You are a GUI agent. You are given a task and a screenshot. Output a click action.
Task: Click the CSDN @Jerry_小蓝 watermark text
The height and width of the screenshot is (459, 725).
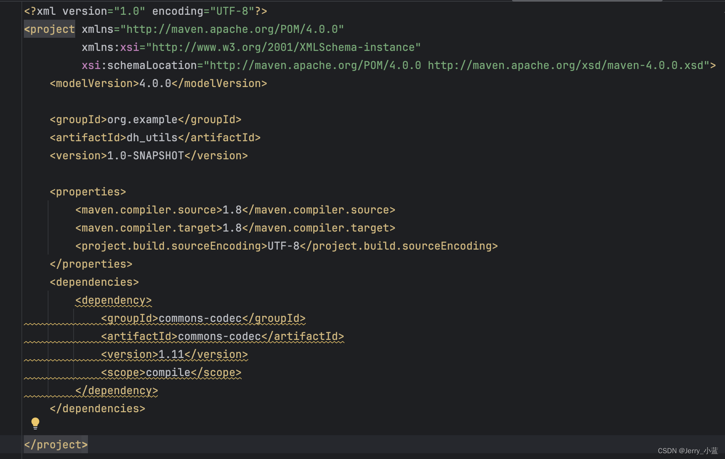(686, 450)
